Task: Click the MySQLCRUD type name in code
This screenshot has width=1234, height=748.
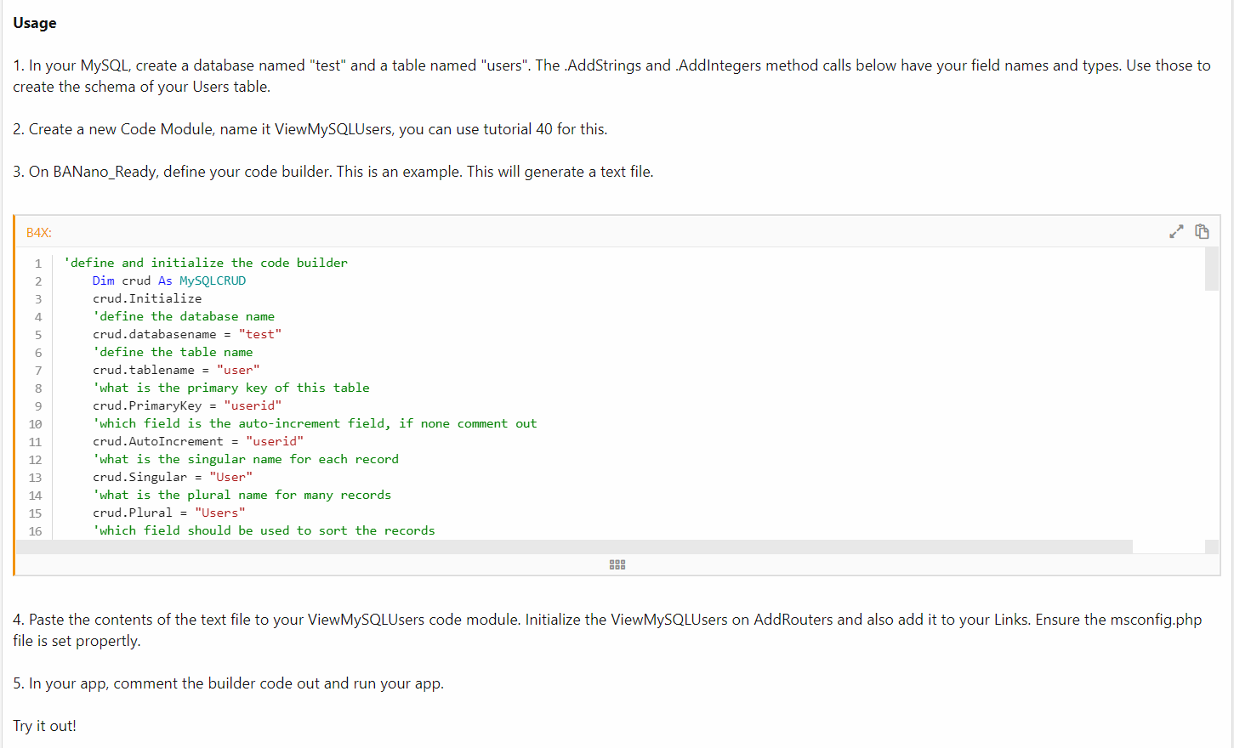Action: click(x=213, y=280)
